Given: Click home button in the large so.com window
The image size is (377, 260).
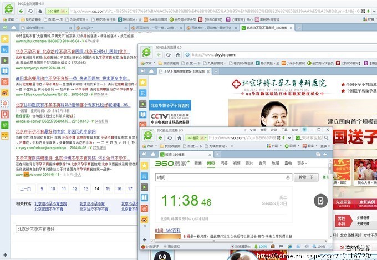Looking at the screenshot, I should click(x=40, y=11).
